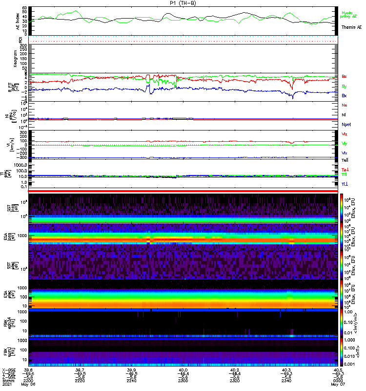Click the "Keogram" panel axis label
Viewport: 366px width, 391px height.
(15, 58)
